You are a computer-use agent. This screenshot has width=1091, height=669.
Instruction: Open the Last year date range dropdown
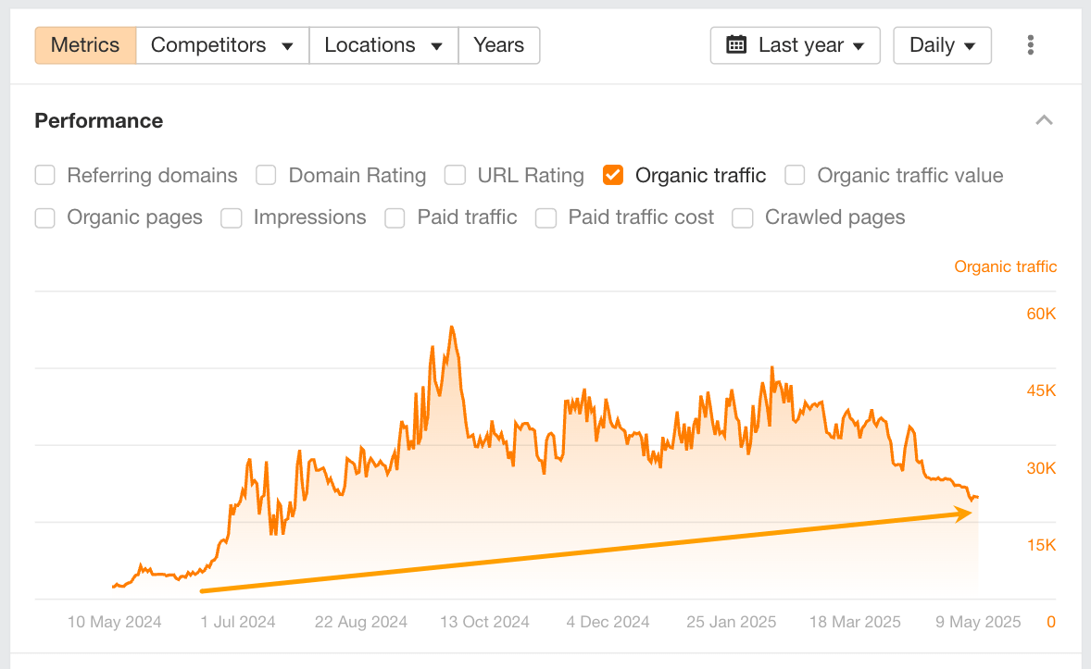pos(795,45)
